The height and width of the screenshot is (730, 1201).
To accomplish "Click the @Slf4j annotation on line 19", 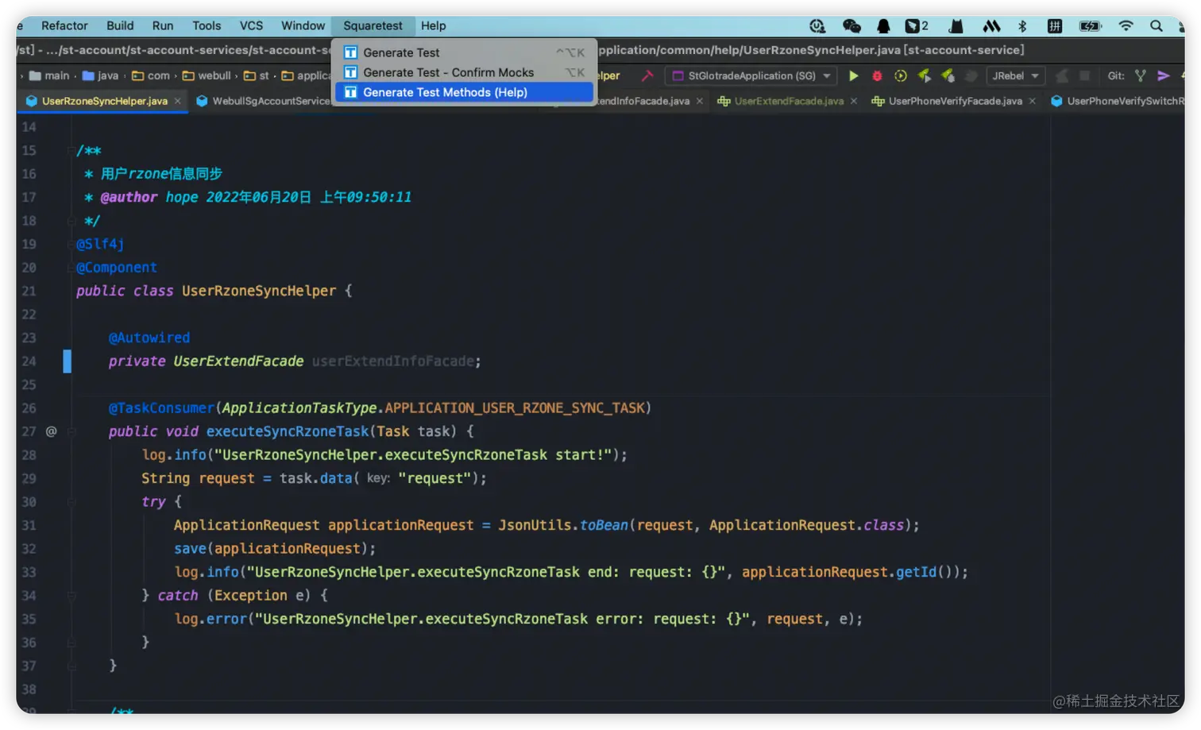I will (100, 245).
